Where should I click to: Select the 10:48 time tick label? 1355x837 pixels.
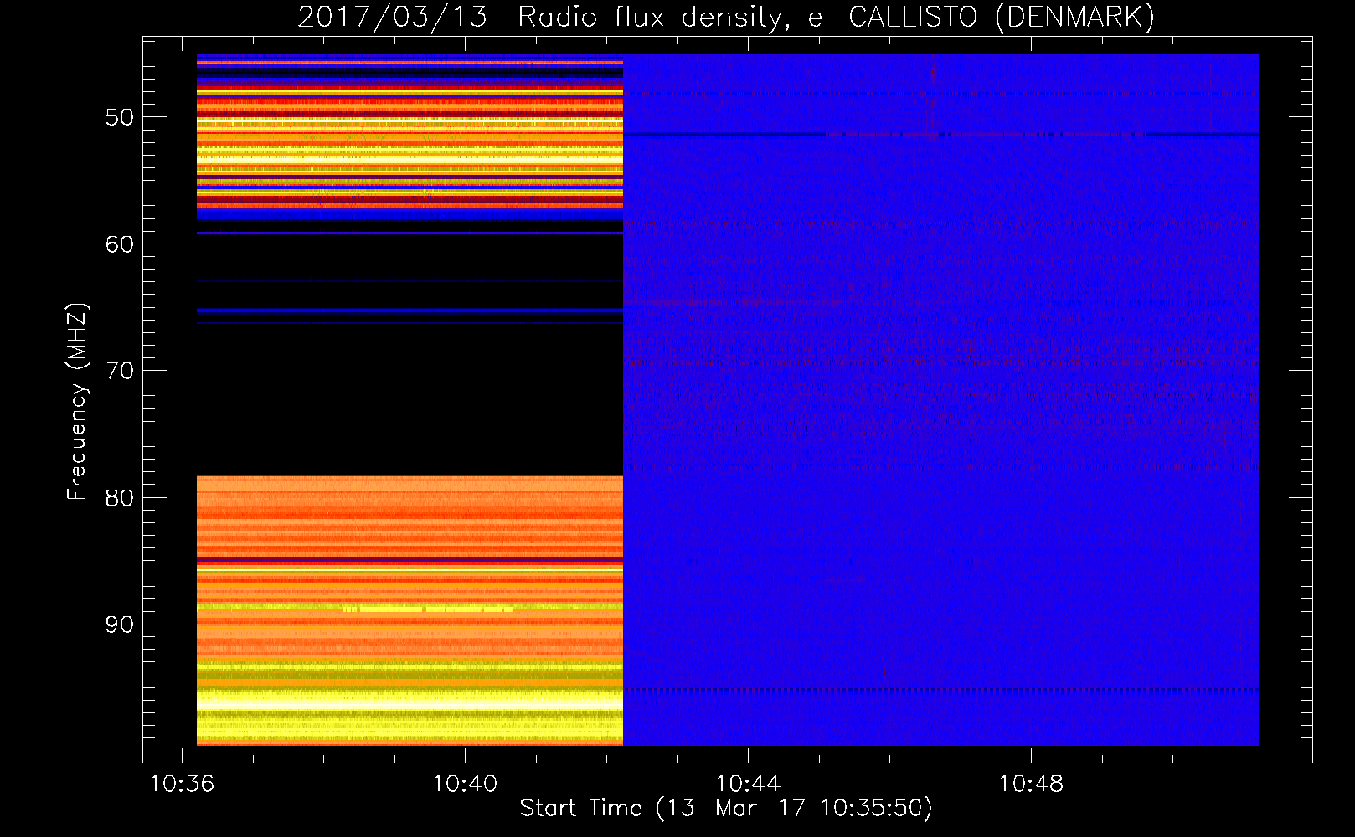tap(1031, 784)
